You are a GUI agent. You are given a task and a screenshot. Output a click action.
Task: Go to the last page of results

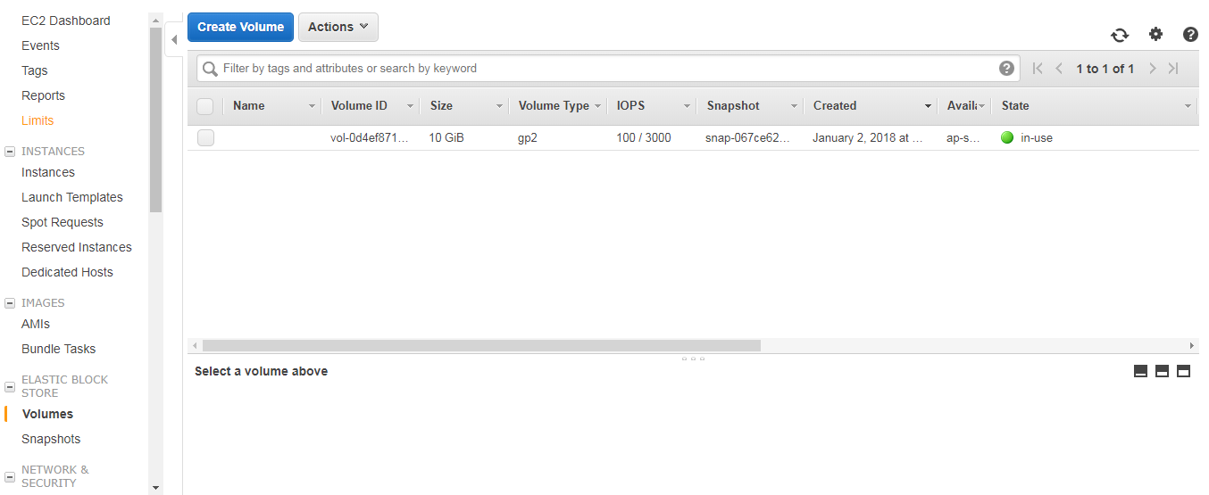pyautogui.click(x=1173, y=69)
